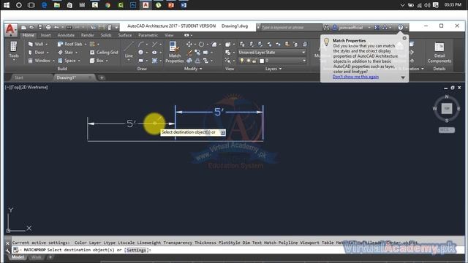This screenshot has height=263, width=468.
Task: Click the layer 0 white color swatch
Action: [x=262, y=61]
